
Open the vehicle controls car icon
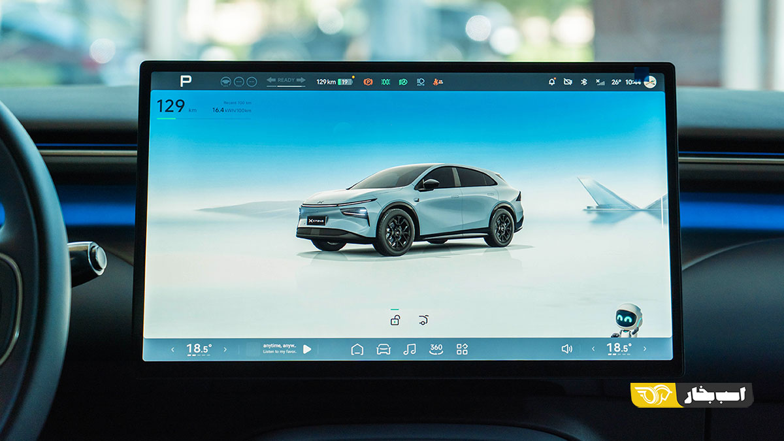pyautogui.click(x=384, y=350)
